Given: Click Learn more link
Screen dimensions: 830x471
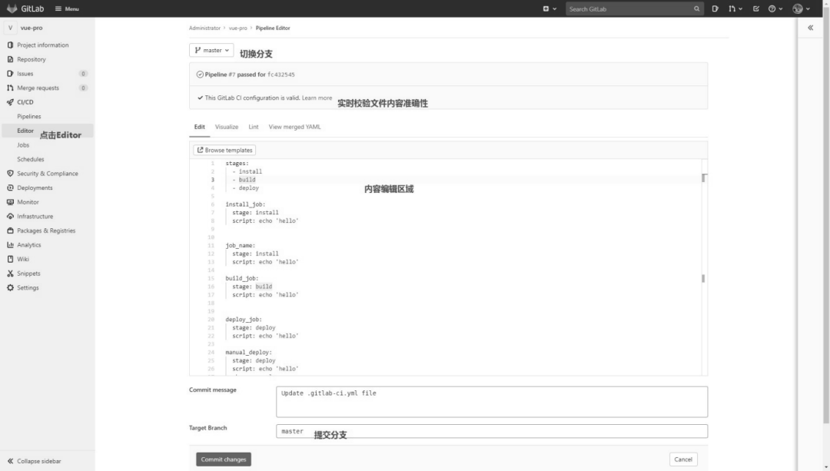Looking at the screenshot, I should (x=317, y=98).
